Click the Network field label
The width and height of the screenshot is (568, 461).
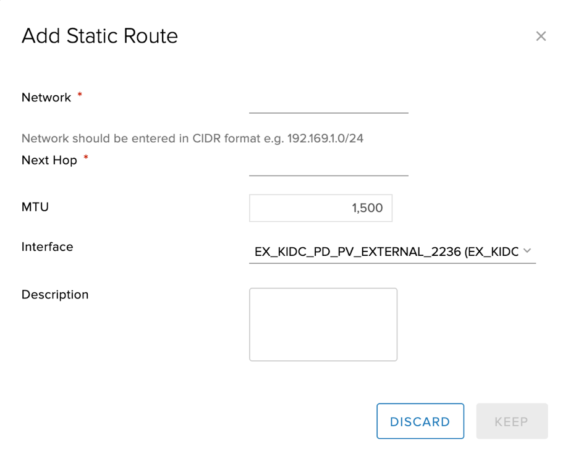46,97
